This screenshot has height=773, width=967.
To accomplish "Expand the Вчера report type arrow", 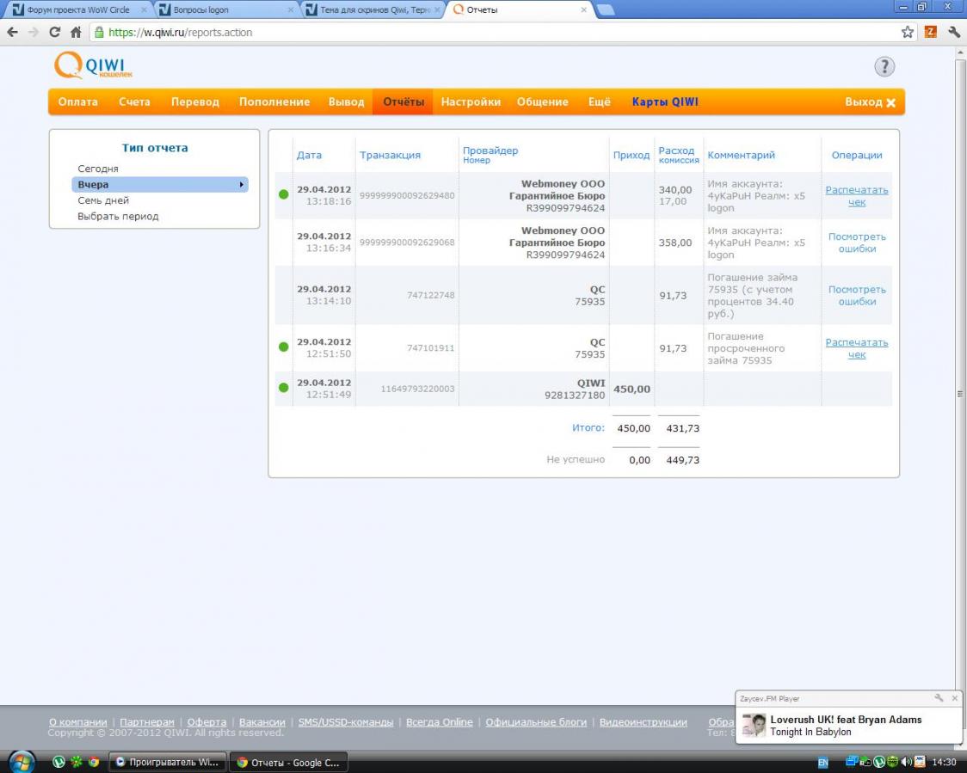I will [242, 185].
